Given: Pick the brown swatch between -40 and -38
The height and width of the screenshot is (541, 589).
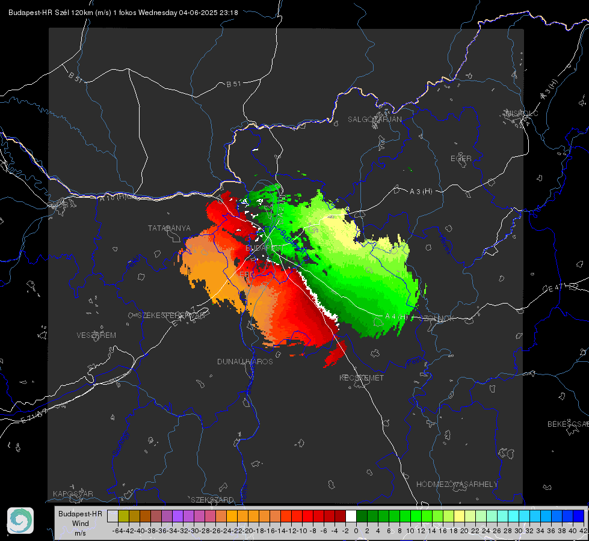Looking at the screenshot, I should coord(146,516).
